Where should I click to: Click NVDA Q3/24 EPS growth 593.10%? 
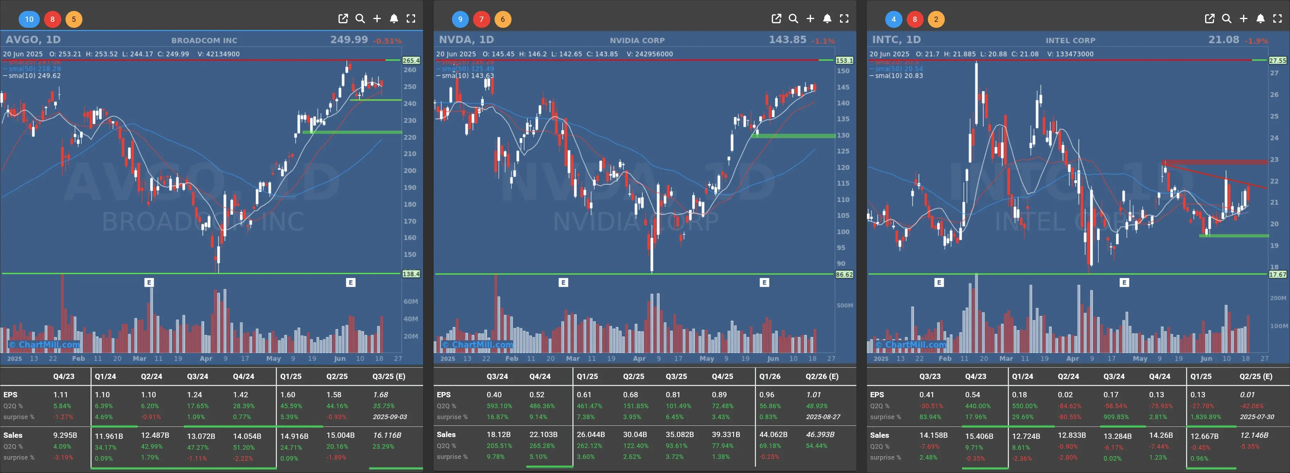499,406
